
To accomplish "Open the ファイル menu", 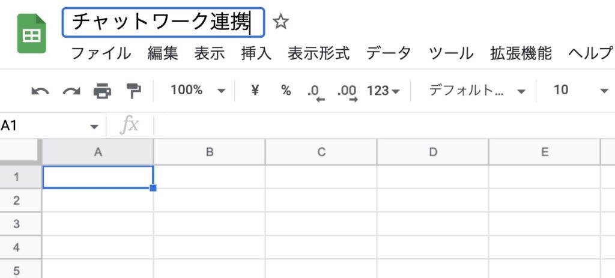I will (x=101, y=53).
